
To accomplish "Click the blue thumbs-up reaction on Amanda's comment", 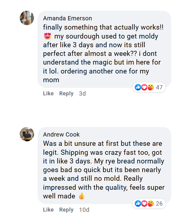I will pos(138,87).
